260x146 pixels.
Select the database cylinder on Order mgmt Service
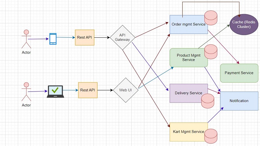(211, 18)
